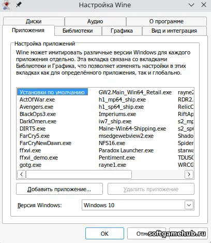Viewport: 211px width, 243px height.
Task: Open the Аудио tab
Action: point(95,21)
